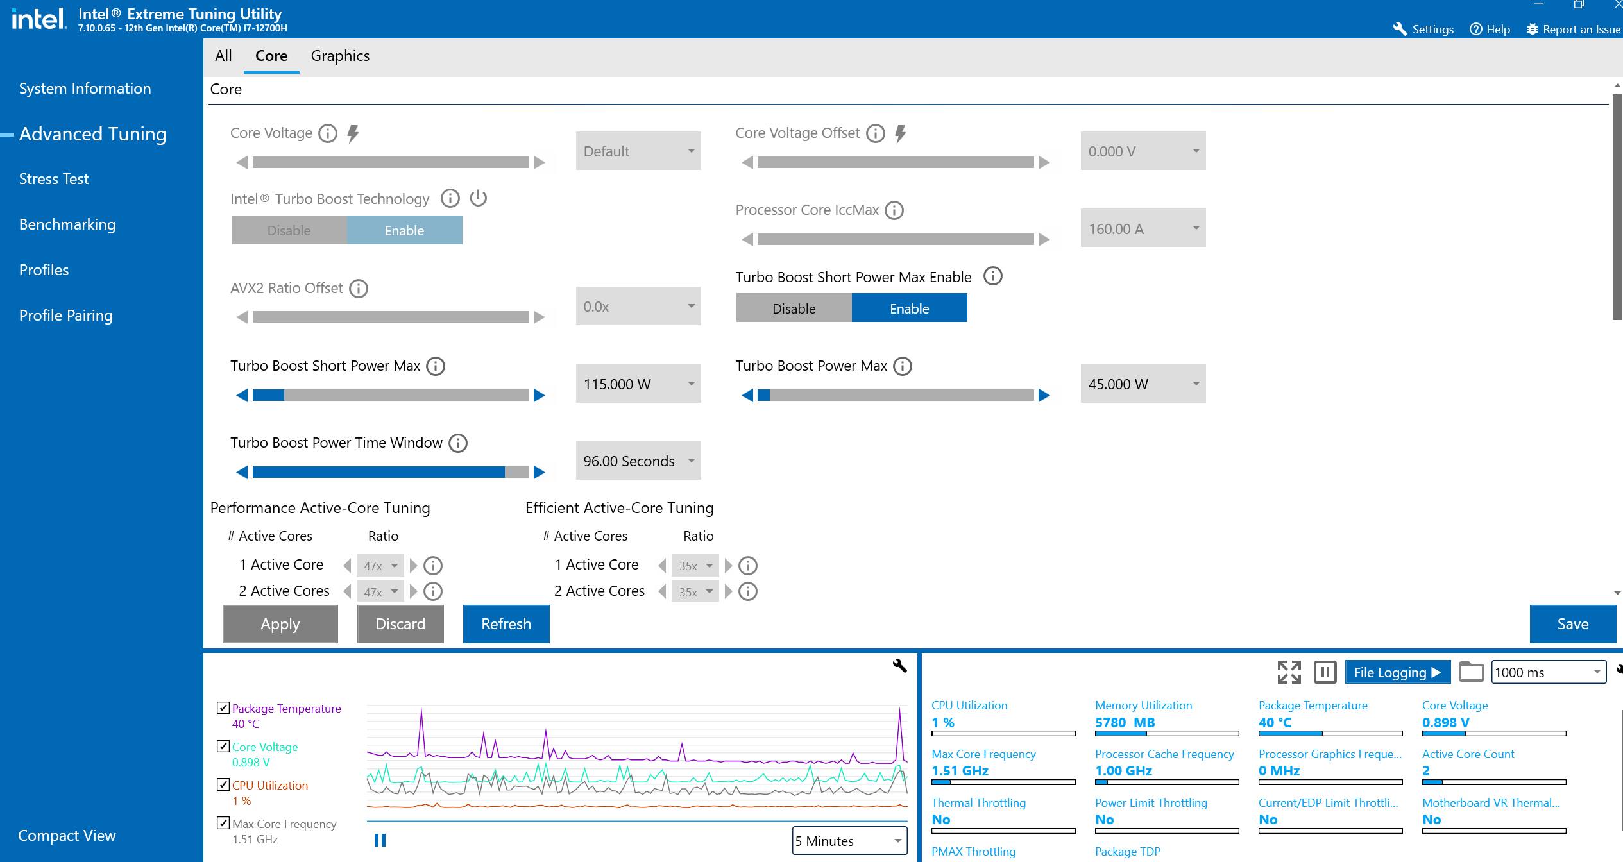Start File Logging

click(x=1397, y=672)
